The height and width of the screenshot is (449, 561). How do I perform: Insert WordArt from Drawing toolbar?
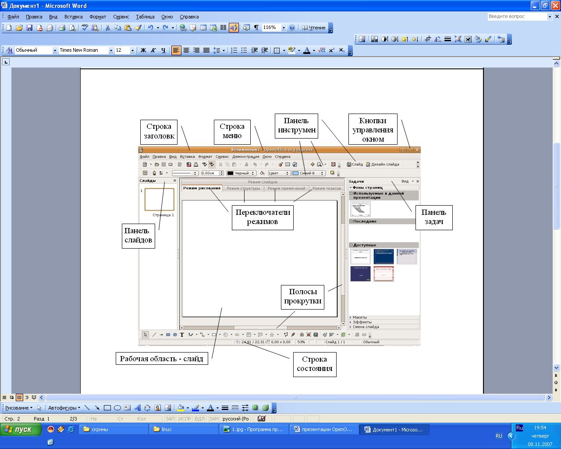[137, 408]
